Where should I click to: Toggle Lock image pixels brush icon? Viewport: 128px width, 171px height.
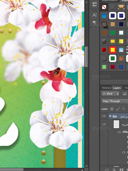(x=118, y=109)
